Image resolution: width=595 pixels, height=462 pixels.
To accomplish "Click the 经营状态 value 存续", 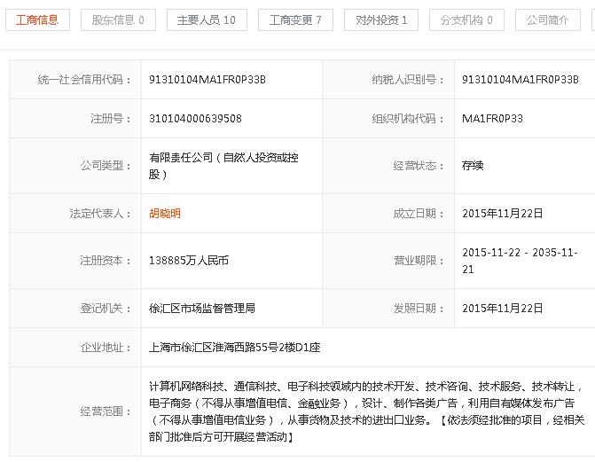I will coord(473,166).
